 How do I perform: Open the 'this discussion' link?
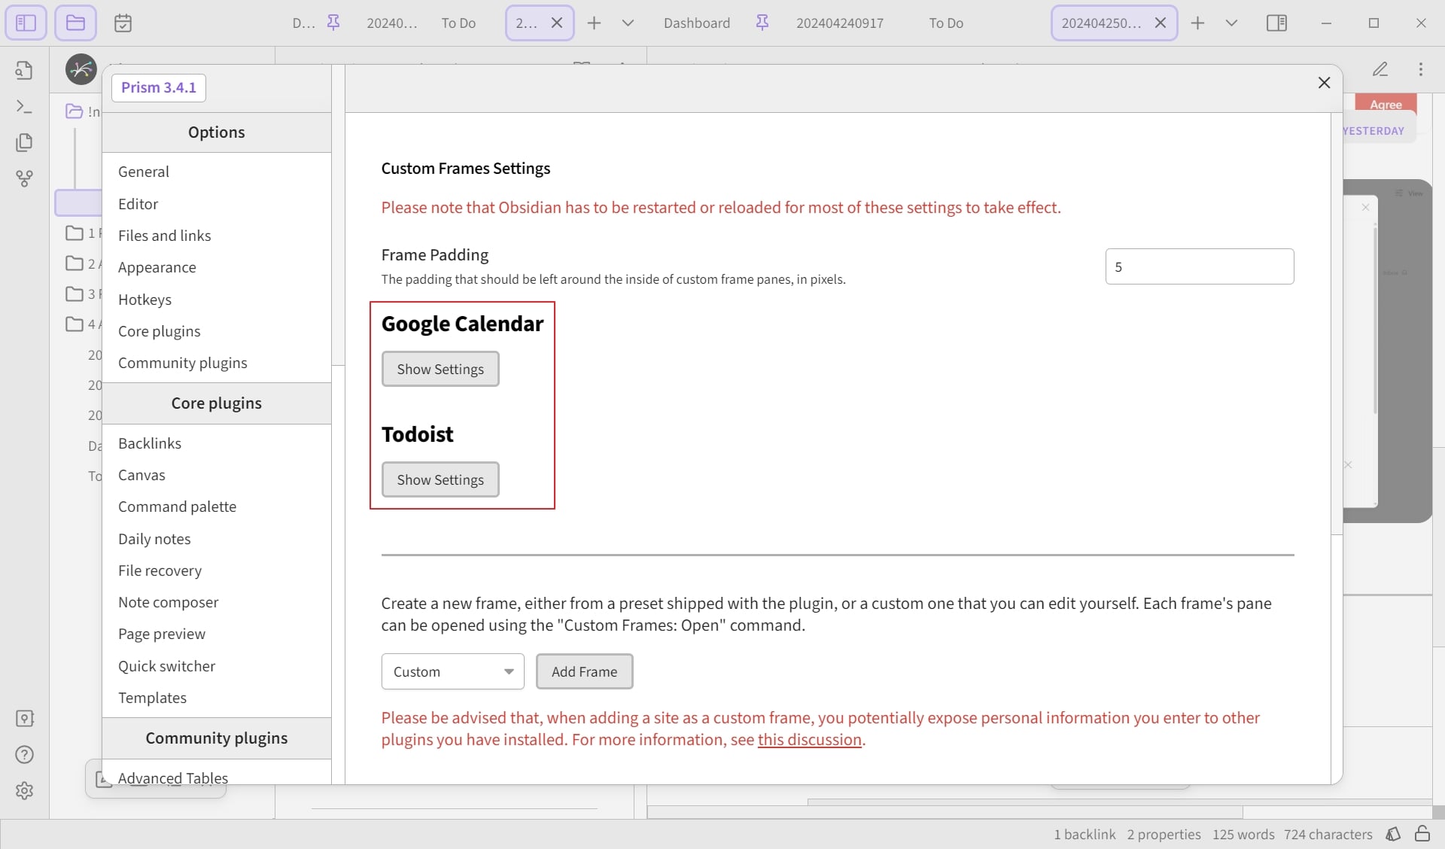click(x=809, y=740)
